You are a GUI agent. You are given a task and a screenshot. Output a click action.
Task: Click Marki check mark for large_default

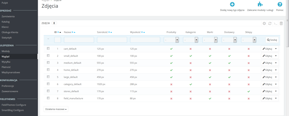pos(210,77)
